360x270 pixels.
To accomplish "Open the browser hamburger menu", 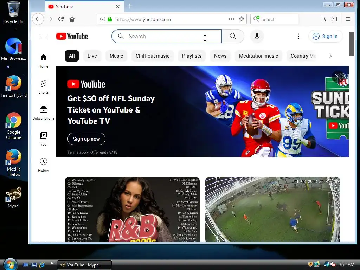I will click(x=348, y=19).
